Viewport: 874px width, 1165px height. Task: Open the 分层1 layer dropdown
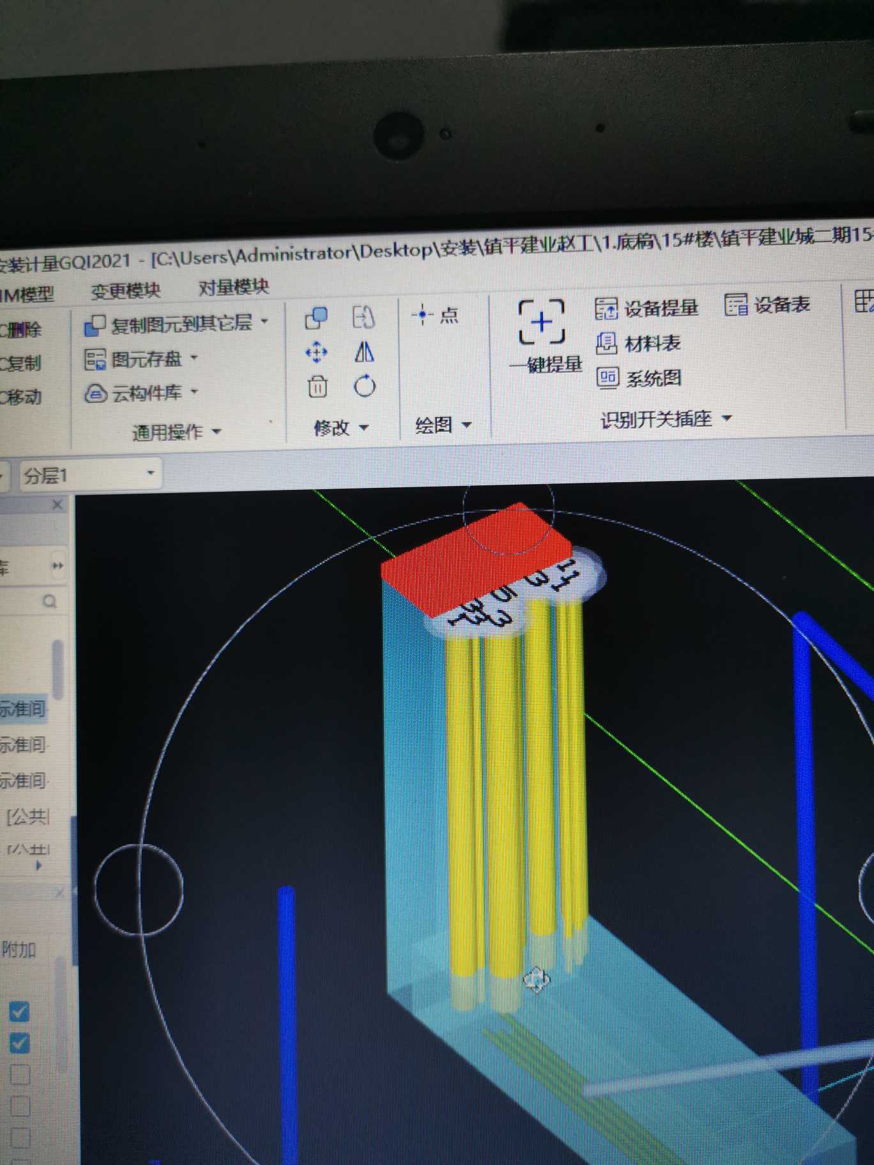pos(90,475)
